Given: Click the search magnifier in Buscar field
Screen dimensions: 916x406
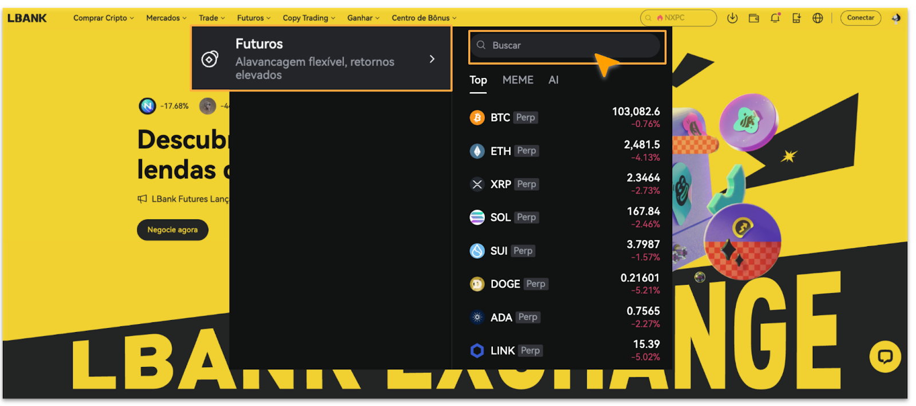Looking at the screenshot, I should [x=481, y=45].
